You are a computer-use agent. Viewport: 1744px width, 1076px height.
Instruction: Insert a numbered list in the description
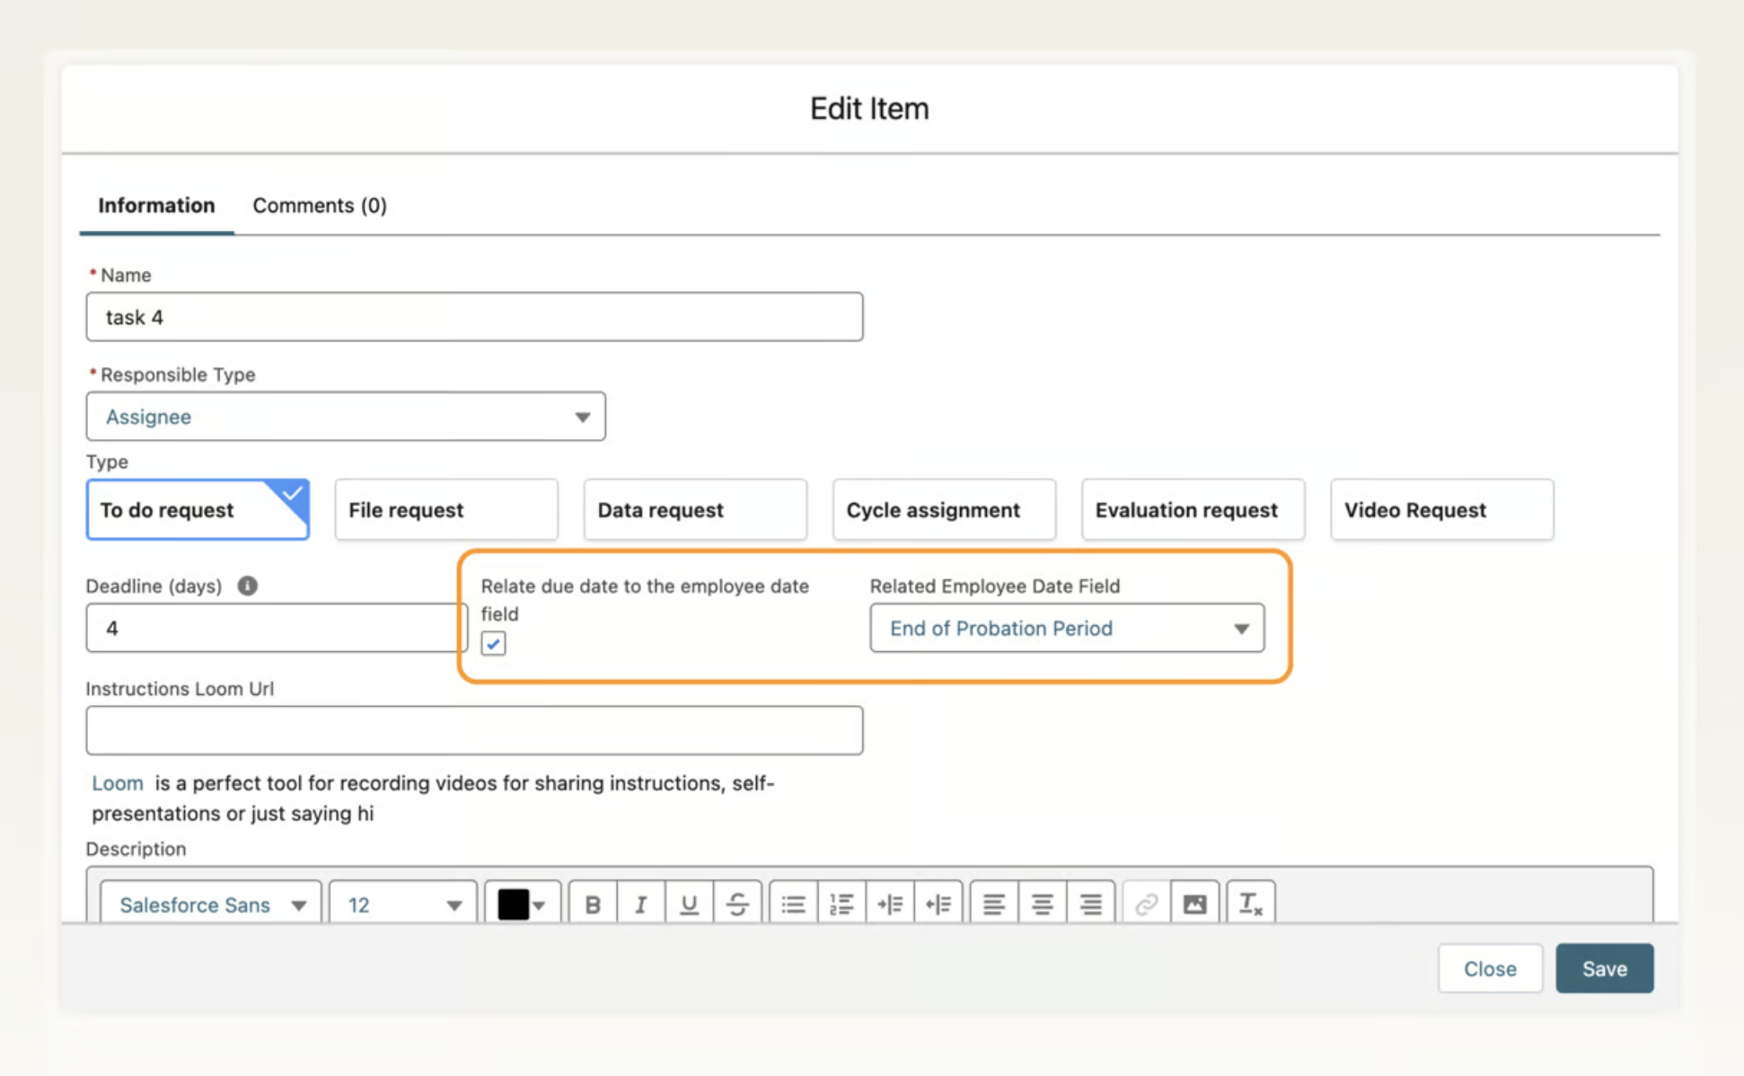click(841, 904)
